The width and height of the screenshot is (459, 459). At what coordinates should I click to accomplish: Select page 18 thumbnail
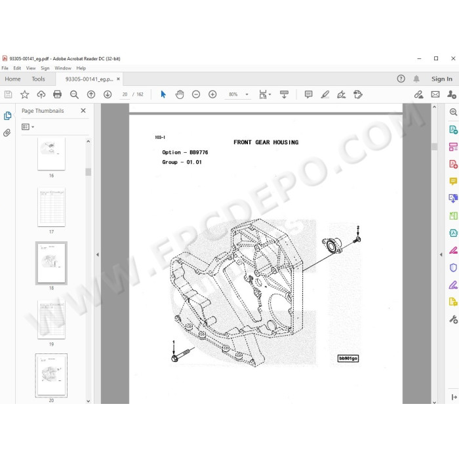click(x=51, y=263)
